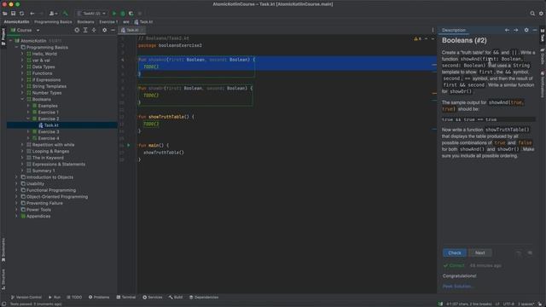Toggle the Bookmarks tool window stripe button
546x307 pixels.
(x=3, y=250)
